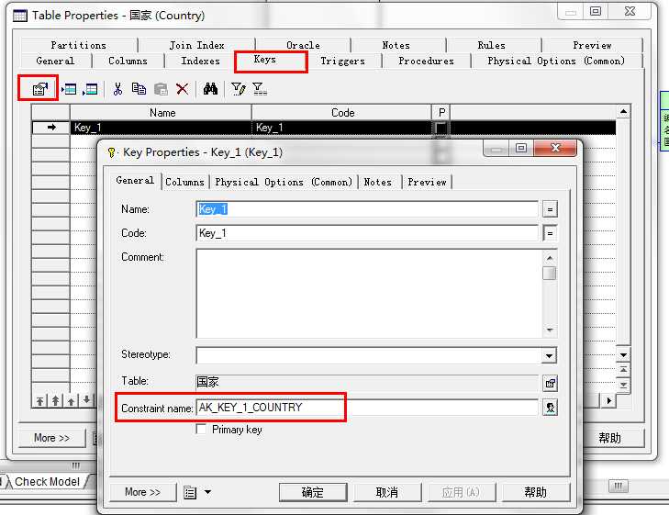This screenshot has height=515, width=669.
Task: Click Add a Row toolbar icon
Action: pyautogui.click(x=90, y=89)
